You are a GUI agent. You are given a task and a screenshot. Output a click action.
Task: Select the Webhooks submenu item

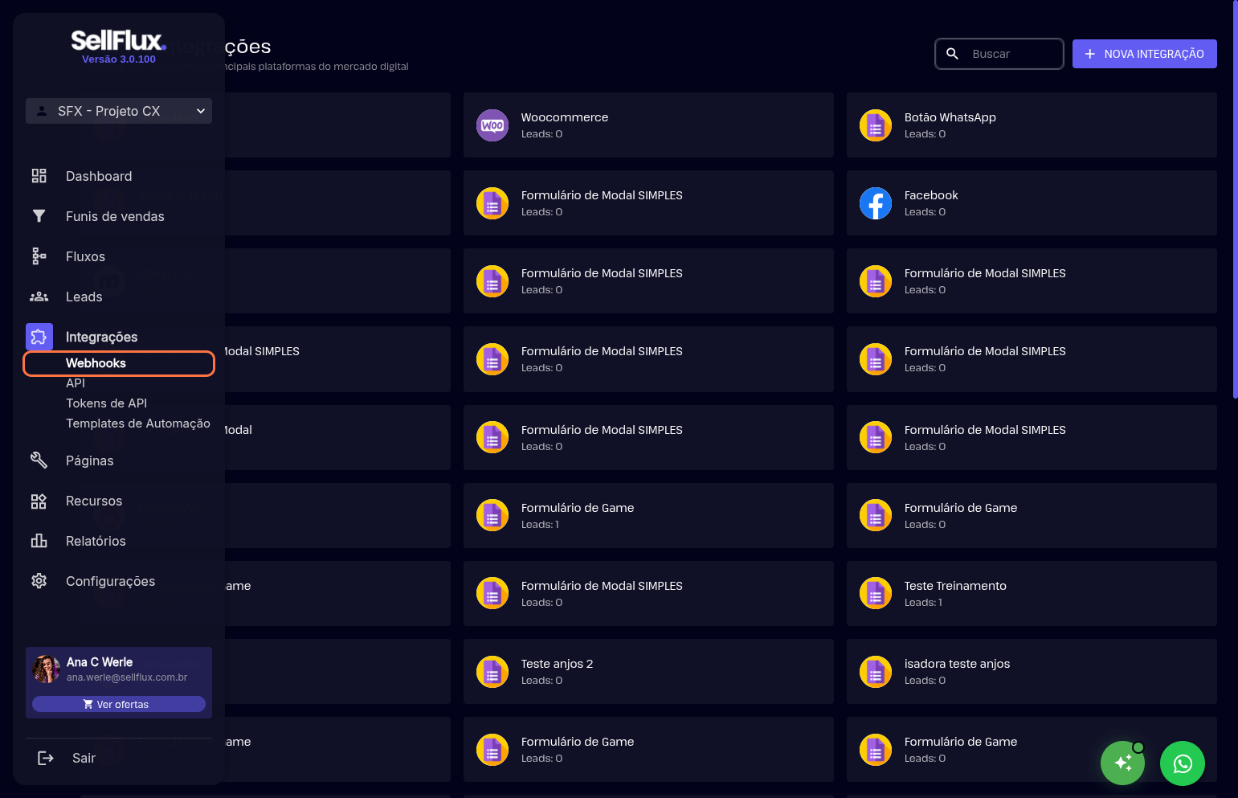(x=96, y=363)
